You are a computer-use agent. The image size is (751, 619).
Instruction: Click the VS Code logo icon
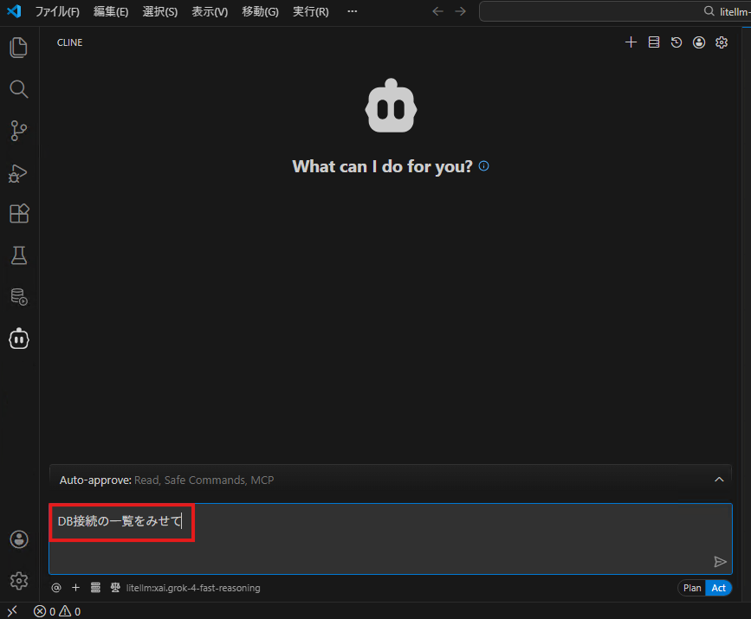(x=14, y=11)
